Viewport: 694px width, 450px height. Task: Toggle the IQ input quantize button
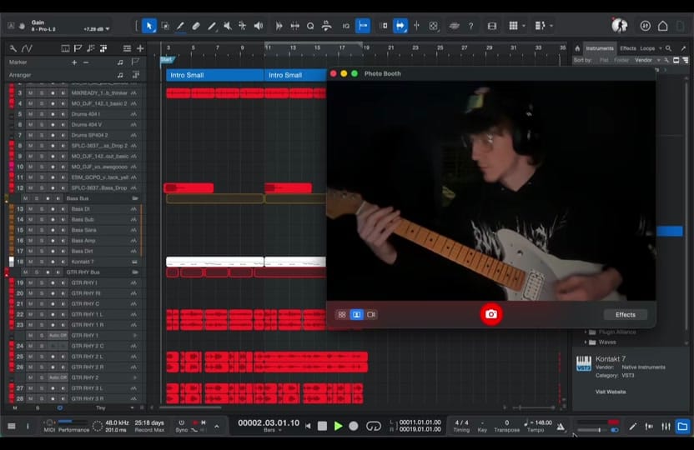(x=345, y=26)
